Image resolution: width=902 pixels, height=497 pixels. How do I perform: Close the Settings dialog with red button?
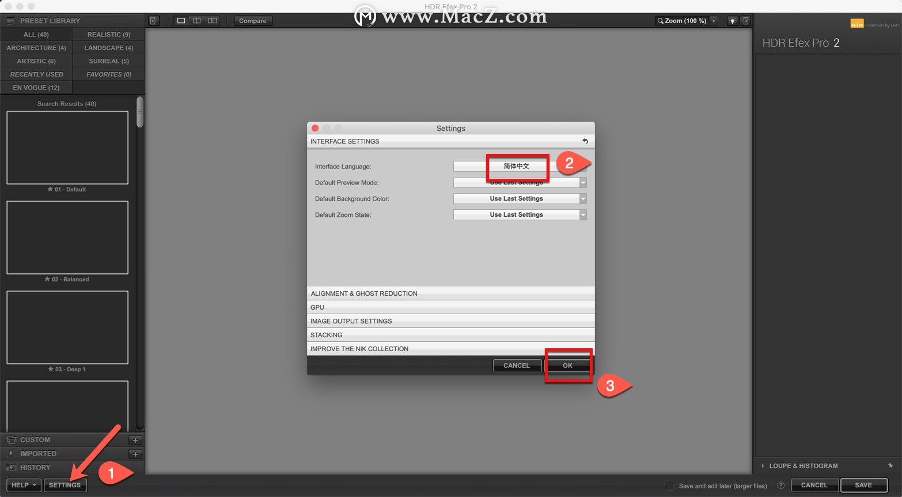pyautogui.click(x=315, y=128)
